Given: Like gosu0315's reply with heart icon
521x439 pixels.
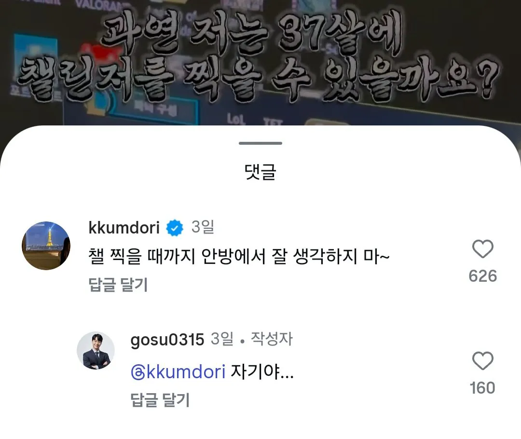Looking at the screenshot, I should tap(482, 360).
